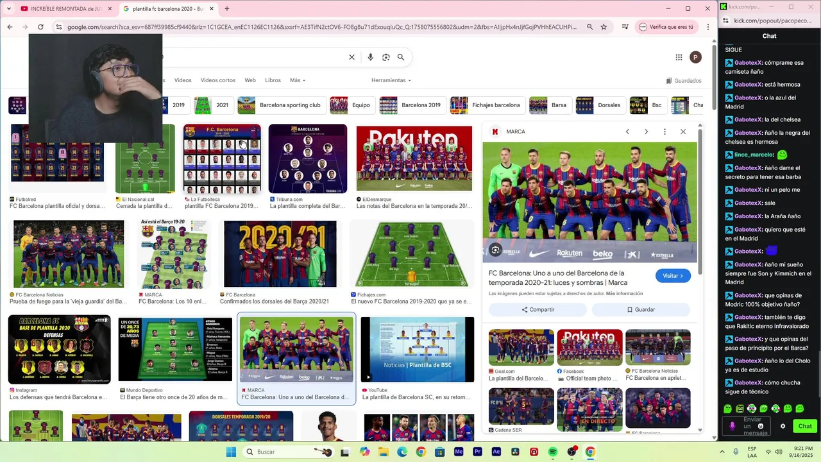Open Kick chat settings gear

783,426
